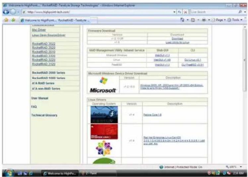
Task: Click the firmware Download link
Action: [x=177, y=38]
